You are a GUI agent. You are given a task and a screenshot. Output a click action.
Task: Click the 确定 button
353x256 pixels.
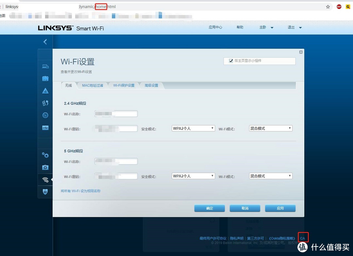[210, 208]
